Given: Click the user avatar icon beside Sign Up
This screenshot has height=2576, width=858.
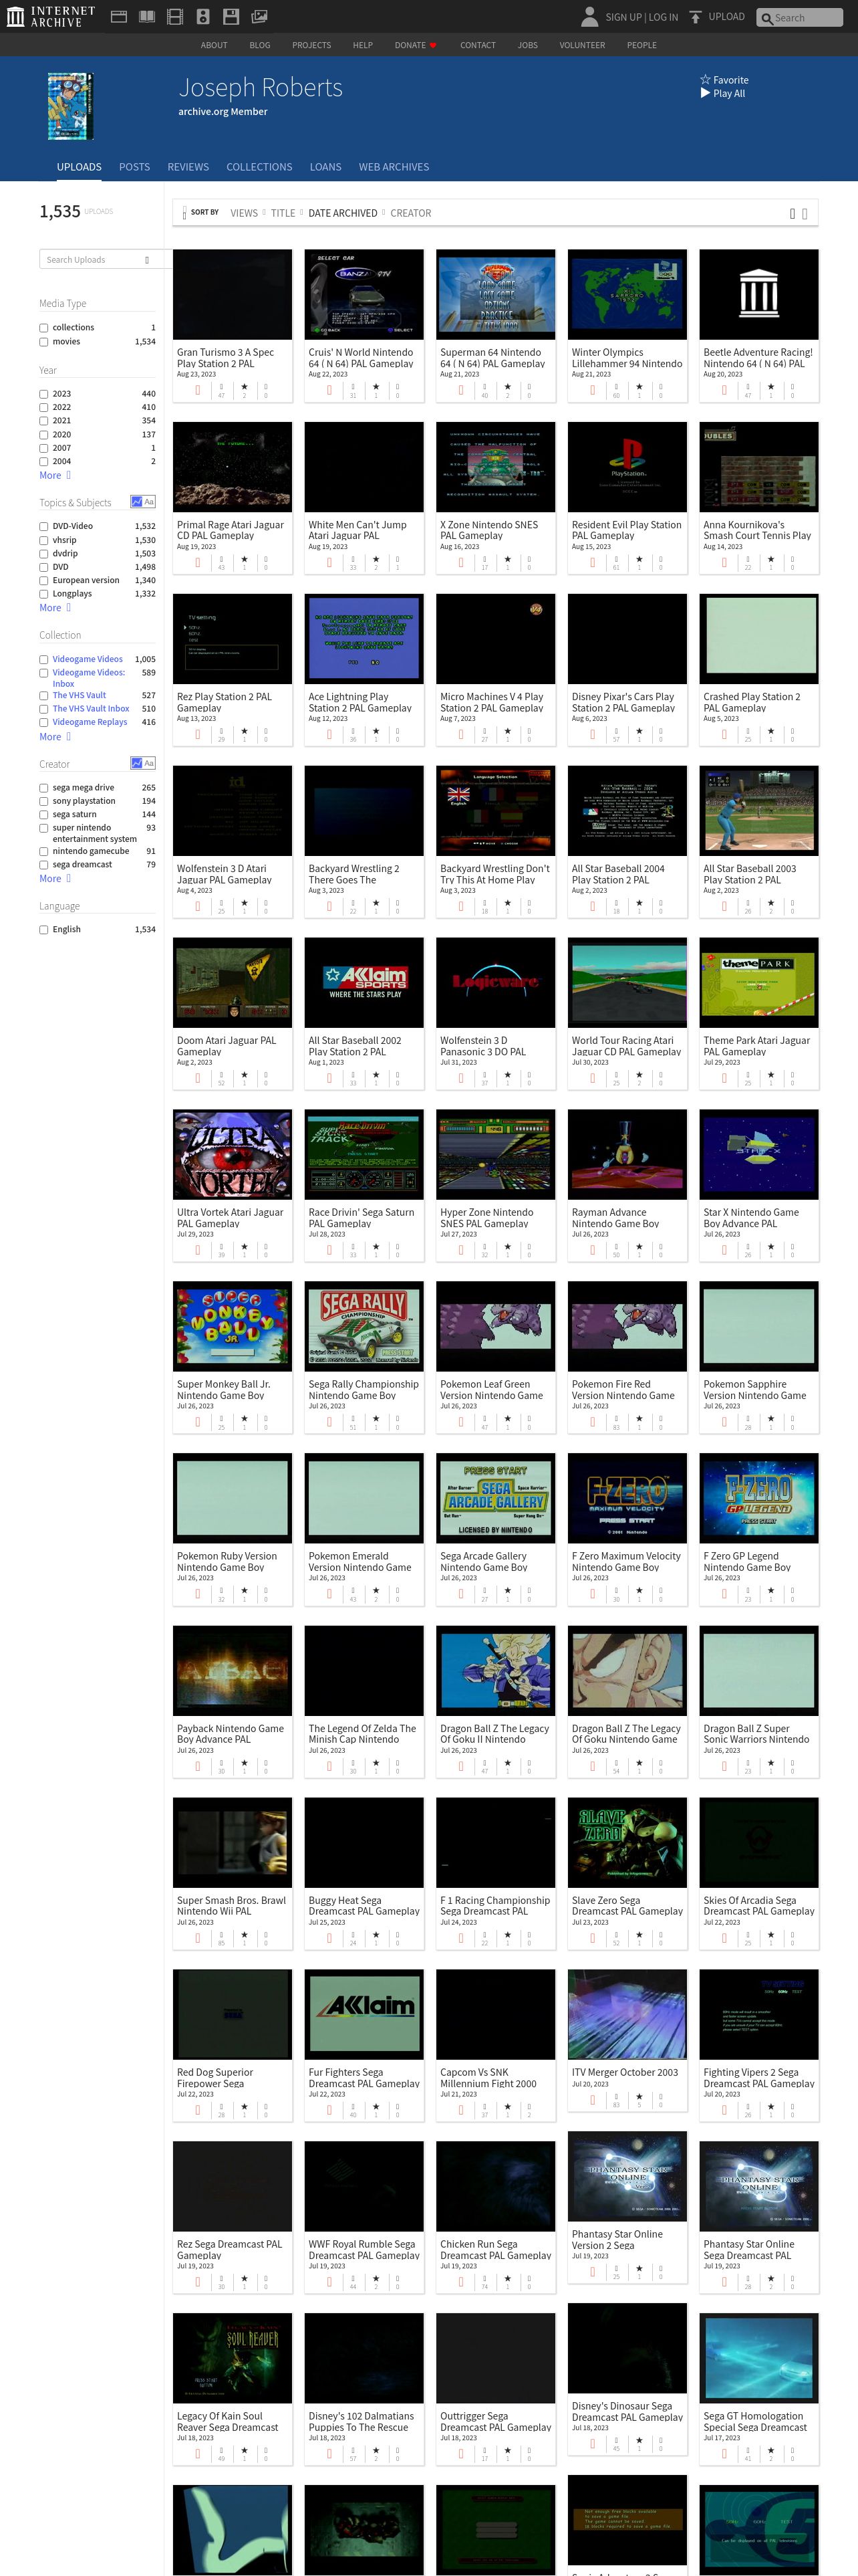Looking at the screenshot, I should pyautogui.click(x=589, y=16).
